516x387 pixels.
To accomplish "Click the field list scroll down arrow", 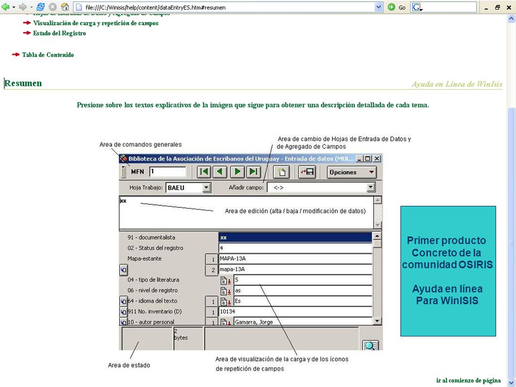I will (377, 320).
